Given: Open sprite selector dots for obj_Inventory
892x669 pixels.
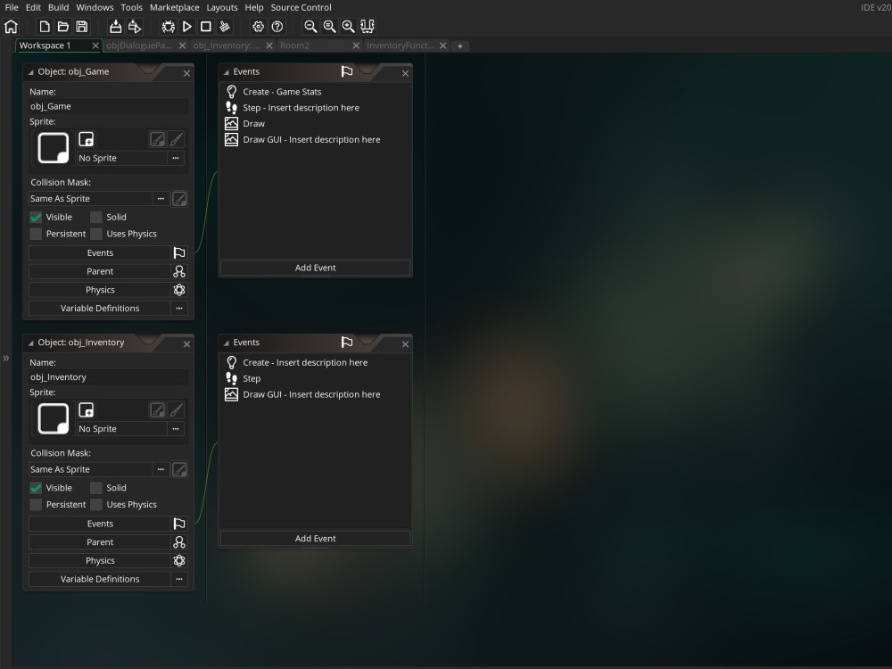Looking at the screenshot, I should point(176,429).
